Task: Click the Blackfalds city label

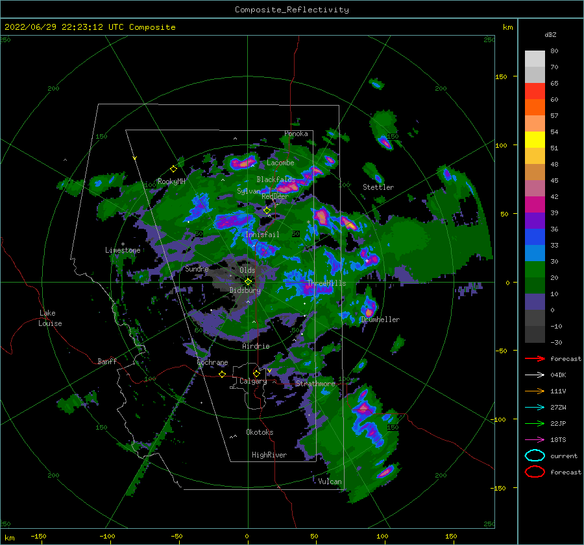Action: pos(276,180)
